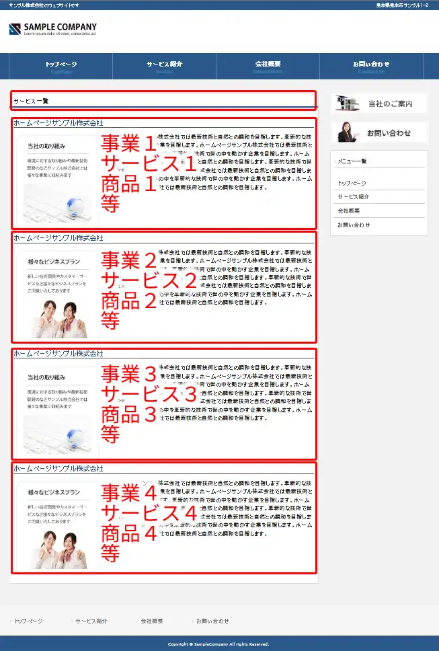The width and height of the screenshot is (439, 651).
Task: Open トップページ link in sidebar menu list
Action: (x=352, y=183)
